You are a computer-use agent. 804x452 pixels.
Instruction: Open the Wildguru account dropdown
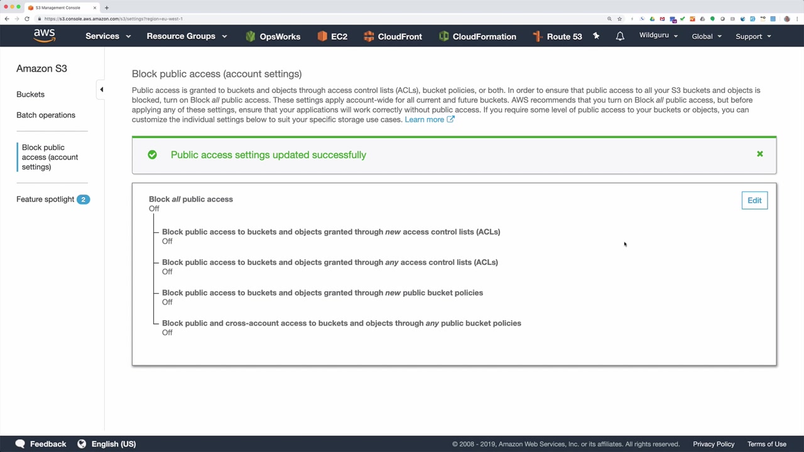[658, 36]
